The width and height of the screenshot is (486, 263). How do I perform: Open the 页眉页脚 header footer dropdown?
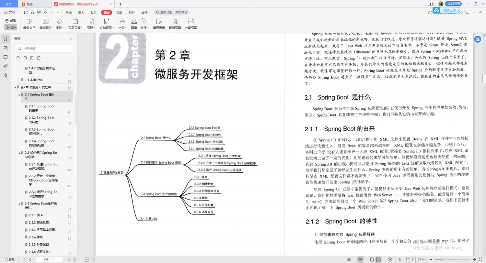[75, 24]
